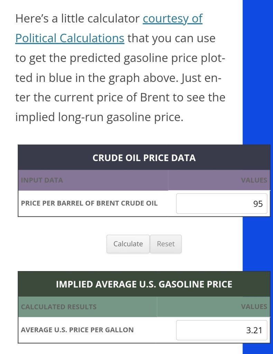Click the "predicted gasoline price" paragraph line
The height and width of the screenshot is (354, 273).
coord(120,58)
